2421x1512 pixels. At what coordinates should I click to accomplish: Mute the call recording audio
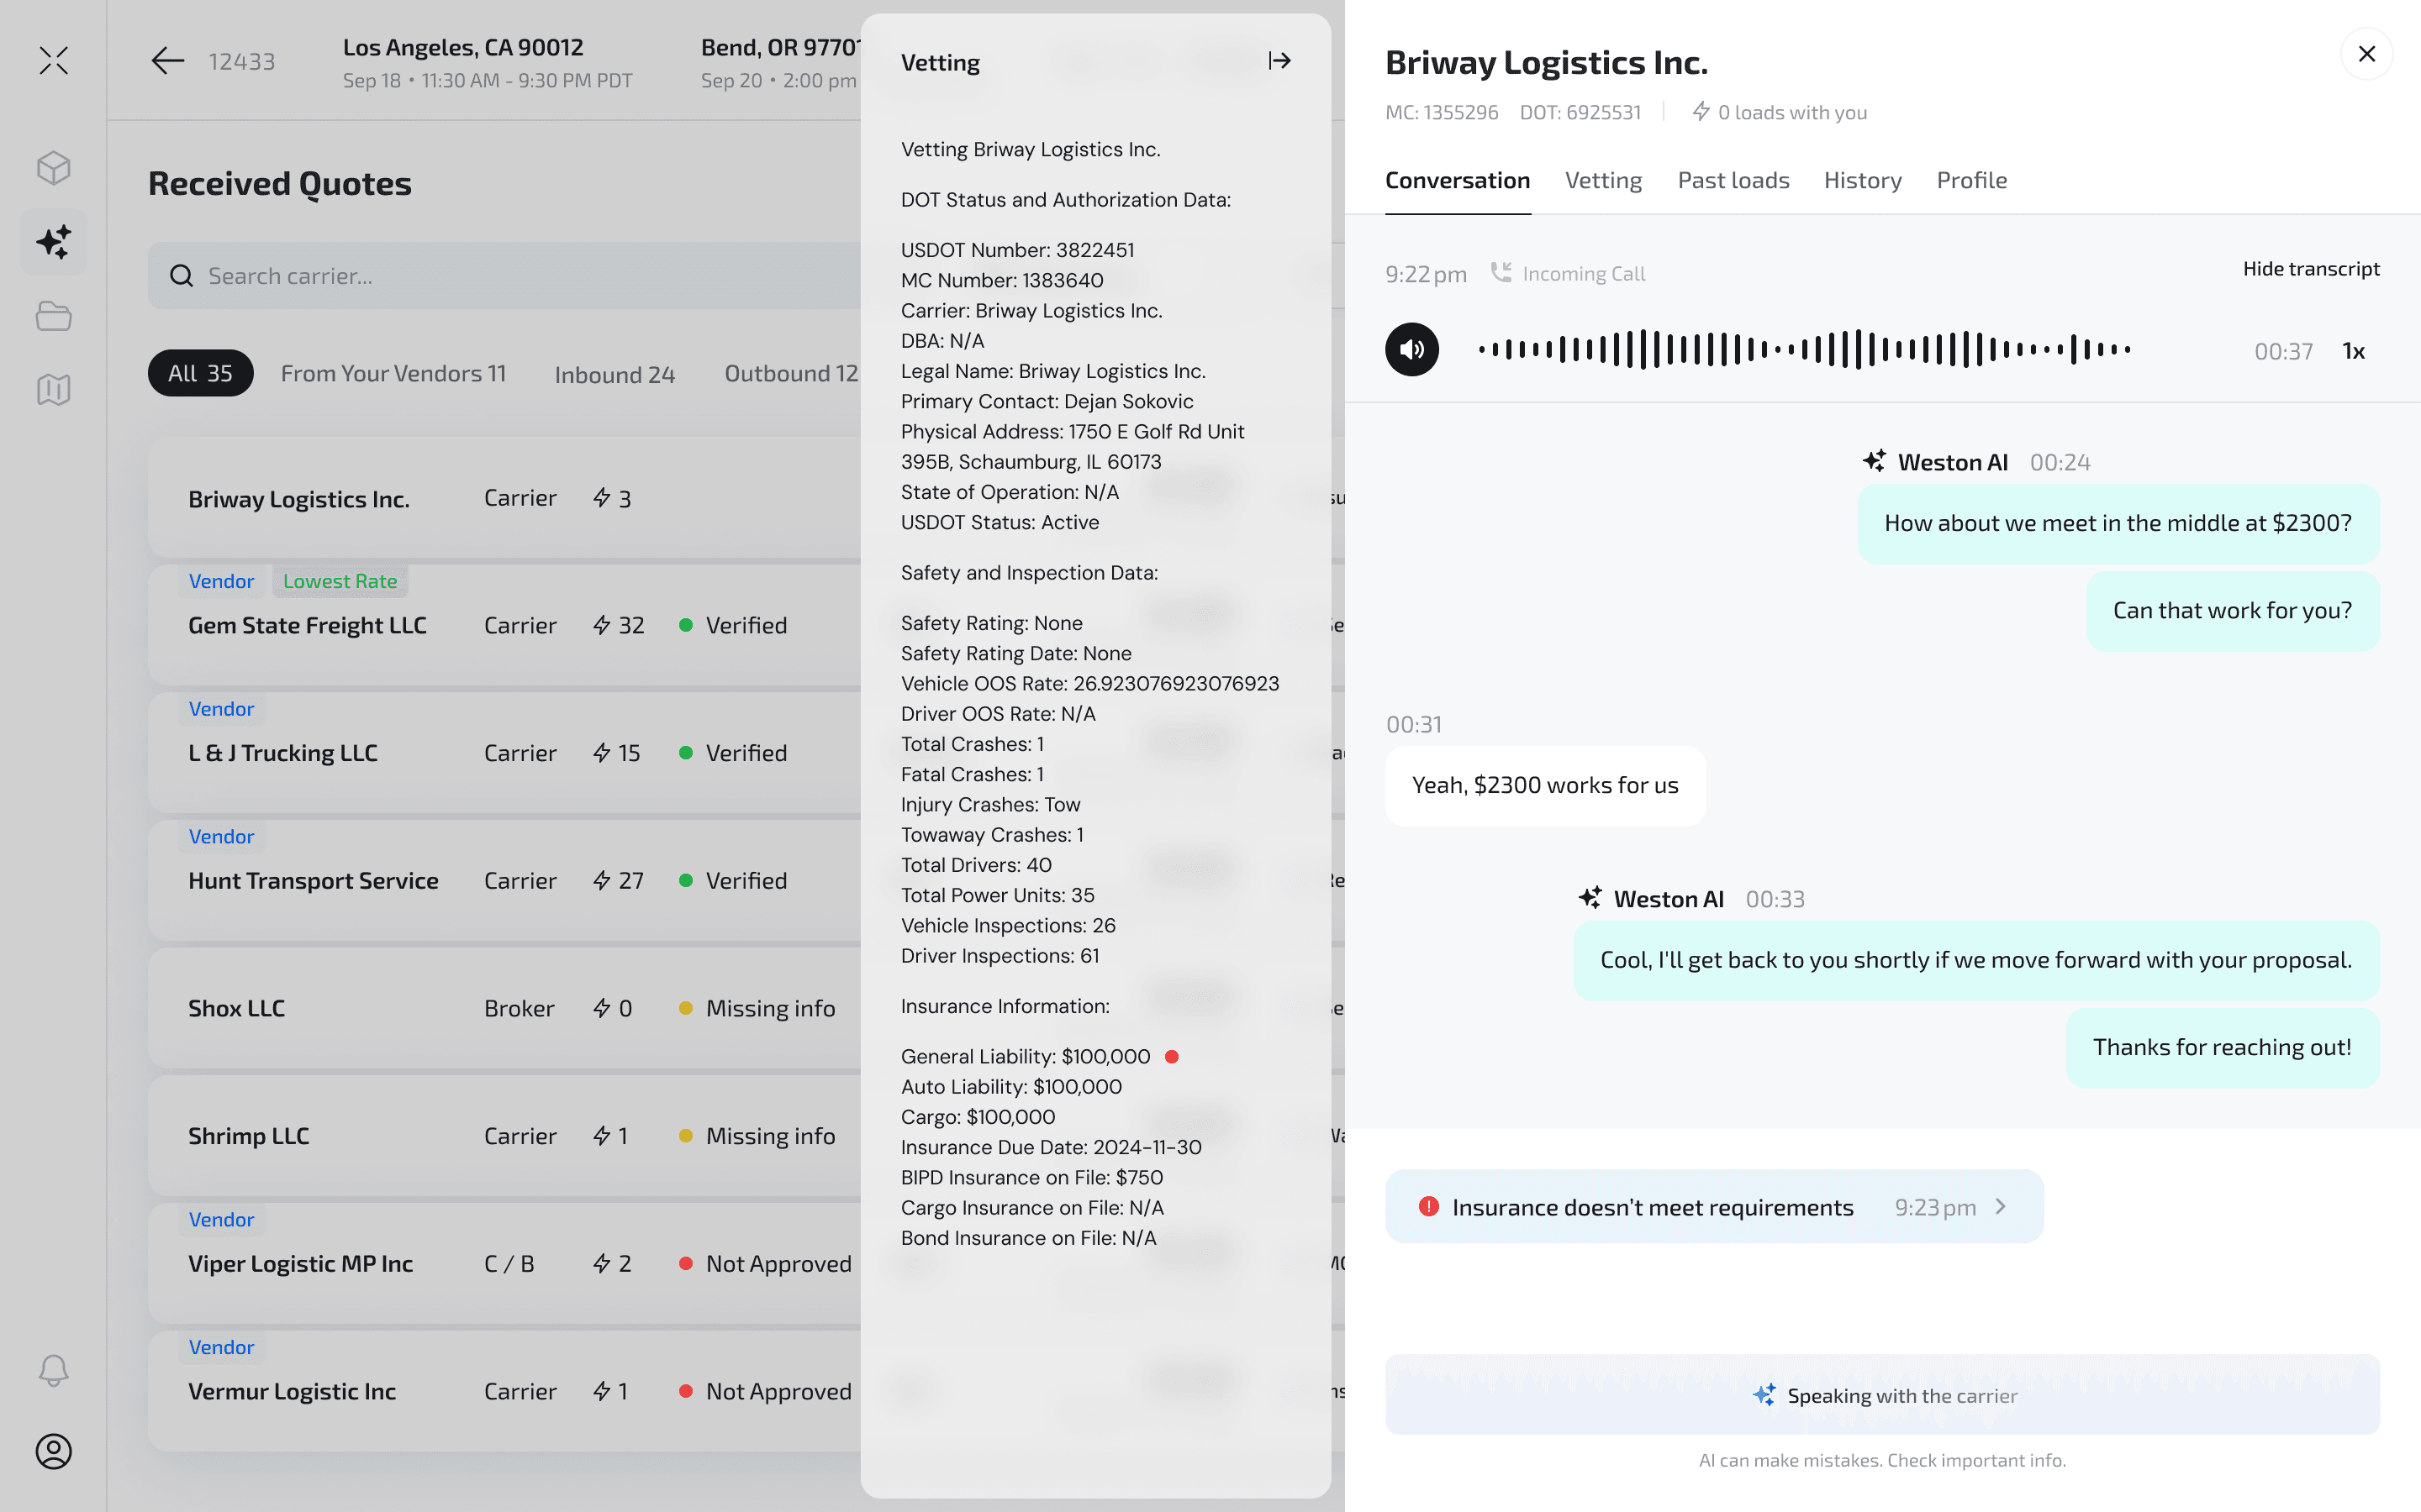(x=1411, y=350)
